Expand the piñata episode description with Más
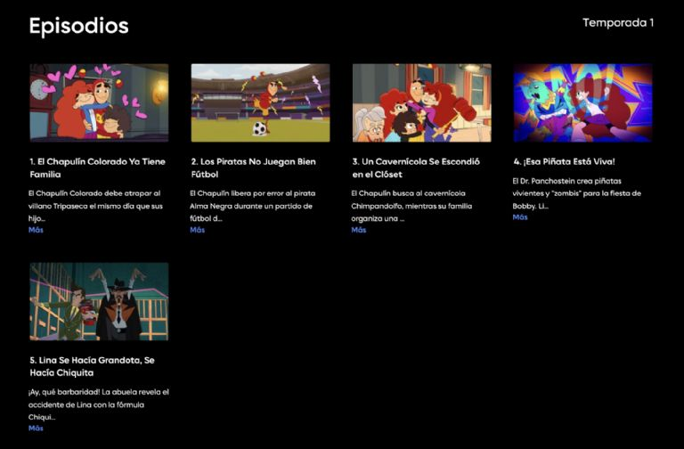 [520, 217]
